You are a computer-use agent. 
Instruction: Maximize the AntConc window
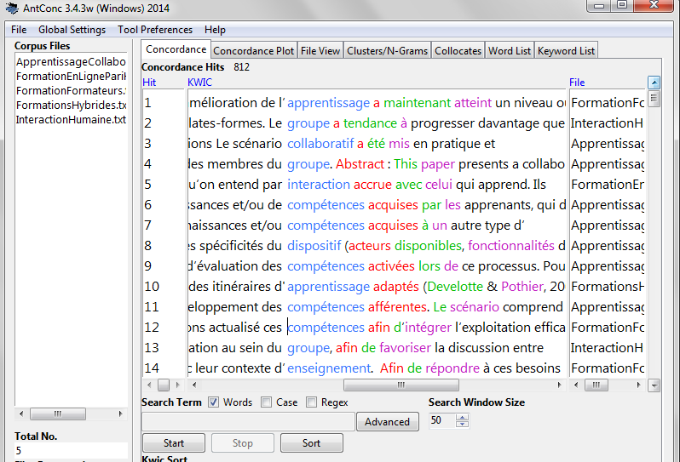tap(622, 6)
